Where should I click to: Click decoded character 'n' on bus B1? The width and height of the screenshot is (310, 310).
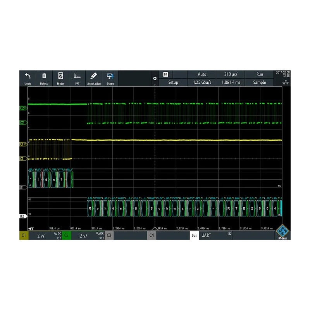coord(53,179)
